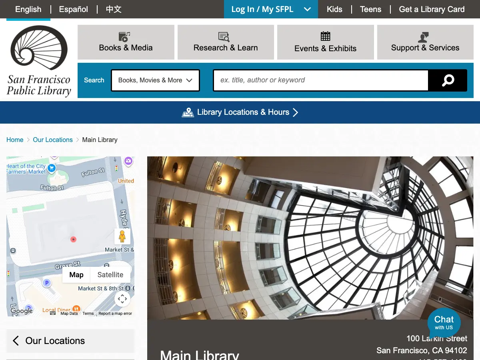This screenshot has width=480, height=360.
Task: Click the map keyboard shortcuts icon
Action: (x=53, y=313)
